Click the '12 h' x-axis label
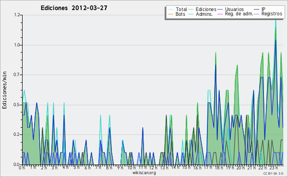Image resolution: width=288 pixels, height=177 pixels. coord(153,168)
